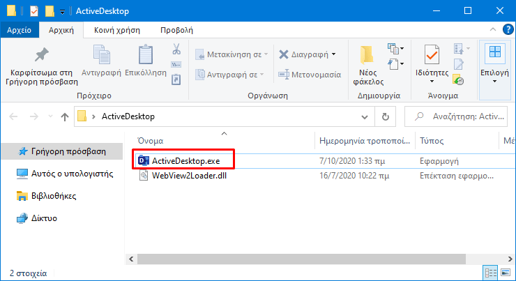Open the Αρχείο menu tab

click(x=20, y=30)
